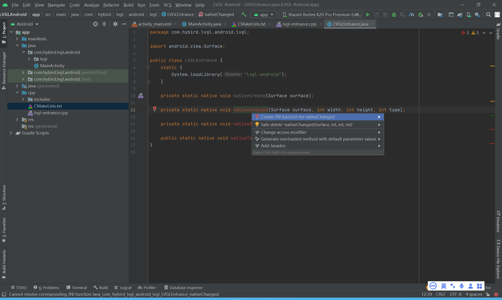Select MainActivity in the project tree

tap(52, 65)
